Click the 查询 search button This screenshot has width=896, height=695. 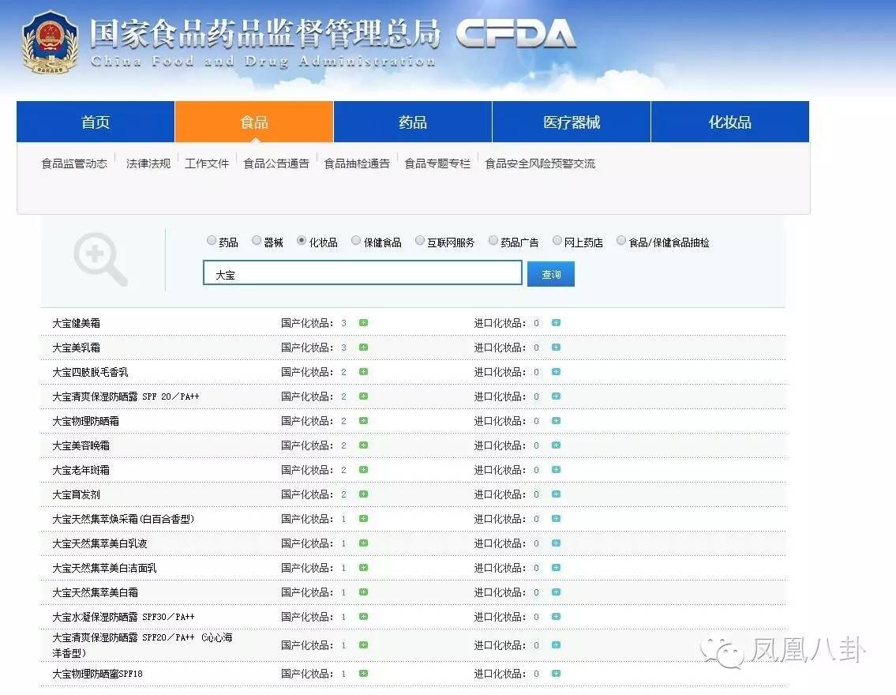click(551, 274)
